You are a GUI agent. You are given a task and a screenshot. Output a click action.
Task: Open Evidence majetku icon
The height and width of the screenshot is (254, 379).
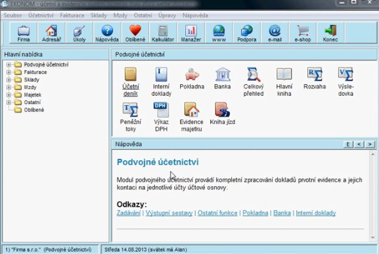point(192,117)
